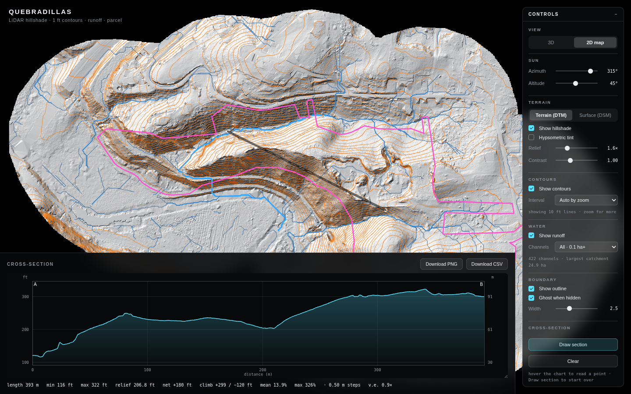Select the 2D map view
Viewport: 631px width, 394px height.
[595, 42]
